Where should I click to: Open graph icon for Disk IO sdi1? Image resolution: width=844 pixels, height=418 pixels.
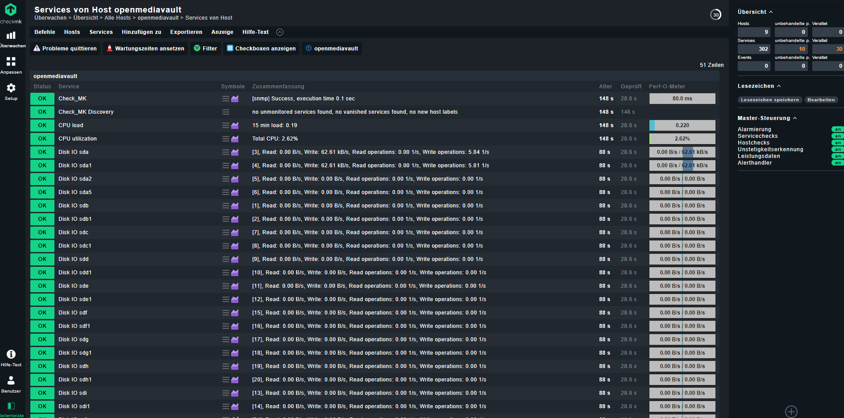pyautogui.click(x=235, y=406)
